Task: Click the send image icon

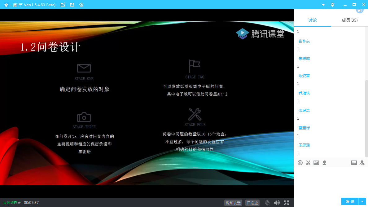Action: click(316, 163)
